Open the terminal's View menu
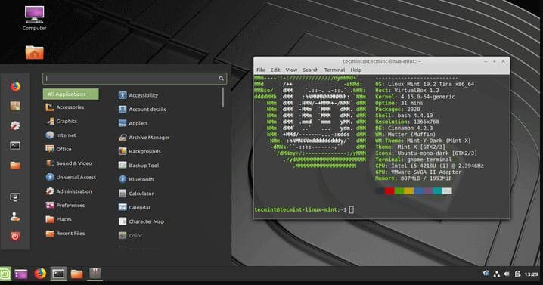 coord(291,70)
